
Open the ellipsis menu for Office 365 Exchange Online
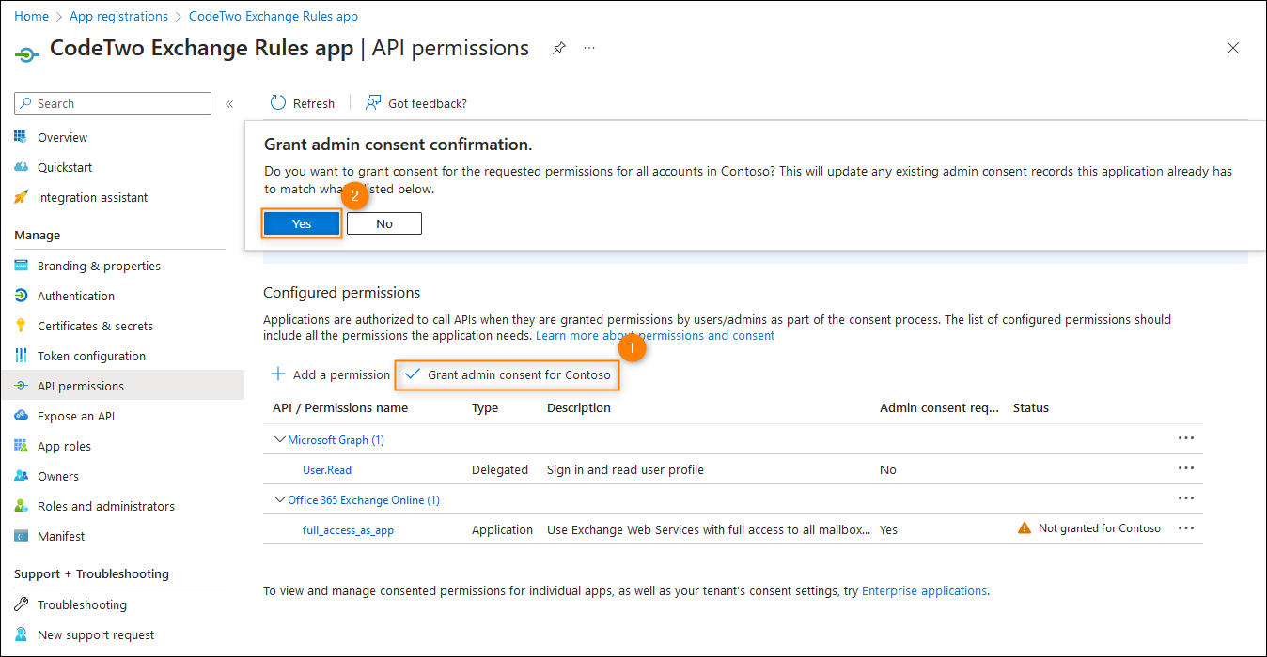tap(1186, 498)
